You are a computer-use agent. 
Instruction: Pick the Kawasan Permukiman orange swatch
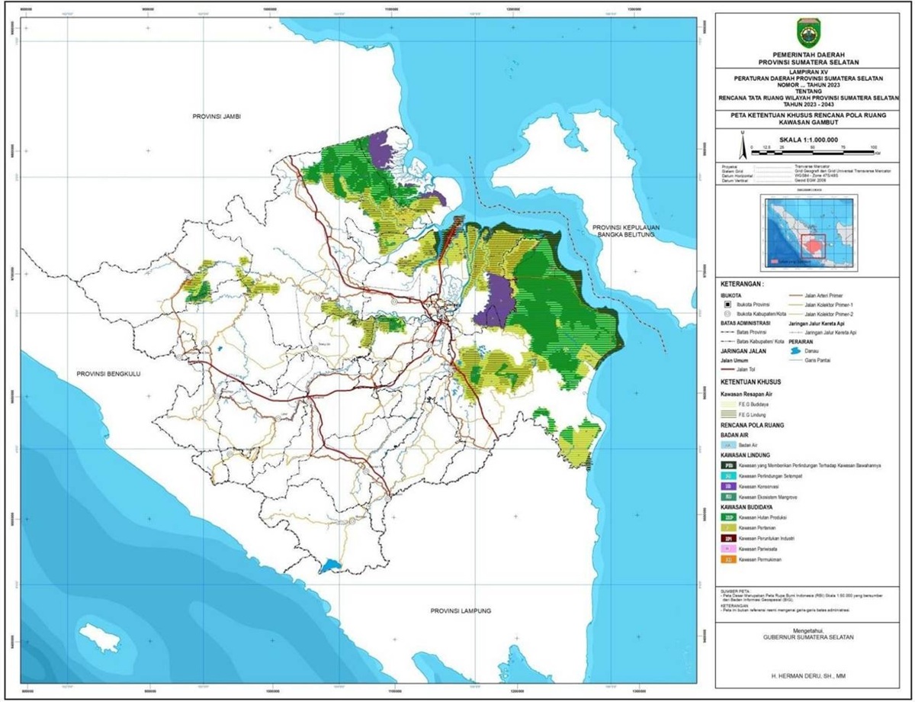point(730,559)
